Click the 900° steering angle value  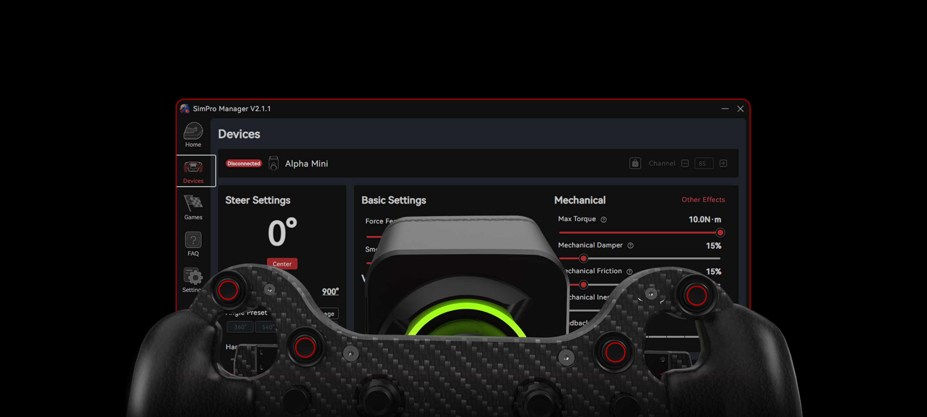click(330, 292)
